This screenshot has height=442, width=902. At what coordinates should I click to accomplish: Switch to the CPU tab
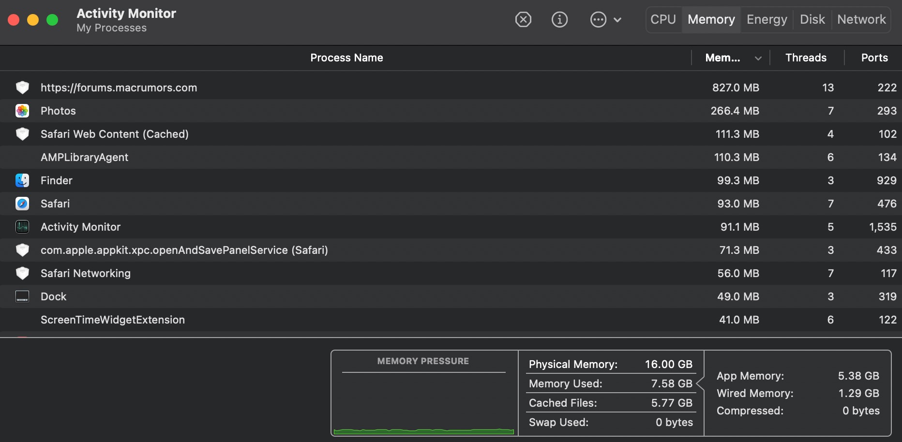click(x=663, y=20)
